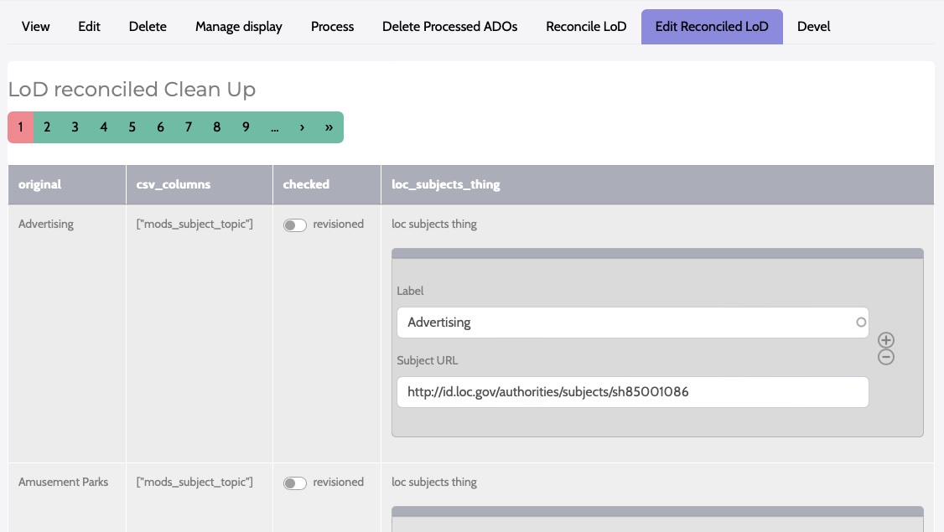
Task: Open the Process tab
Action: (x=332, y=27)
